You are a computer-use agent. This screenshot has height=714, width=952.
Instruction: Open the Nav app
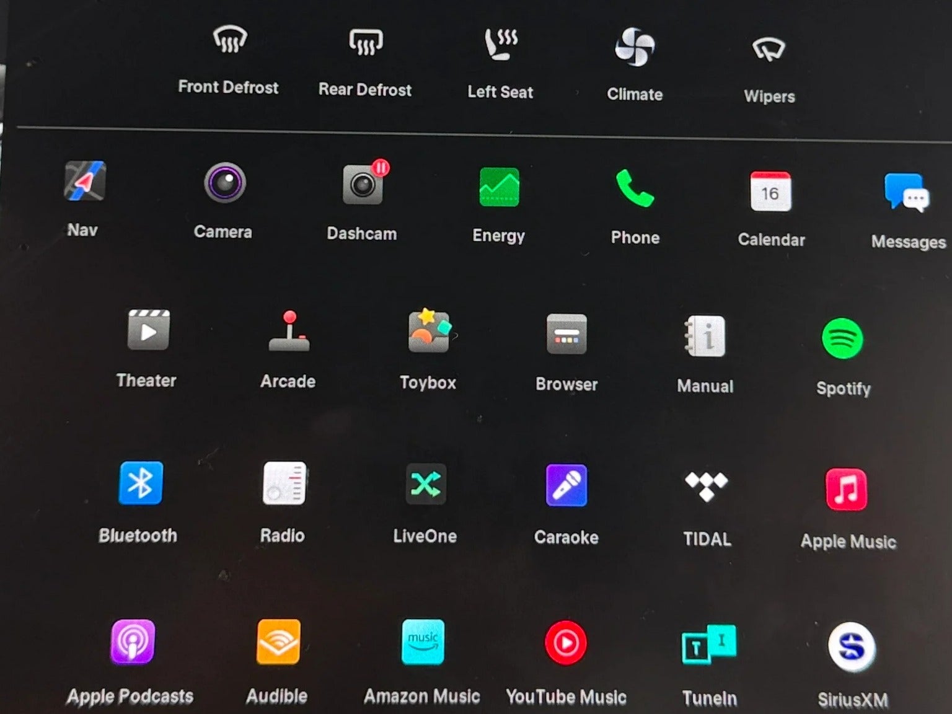tap(85, 181)
